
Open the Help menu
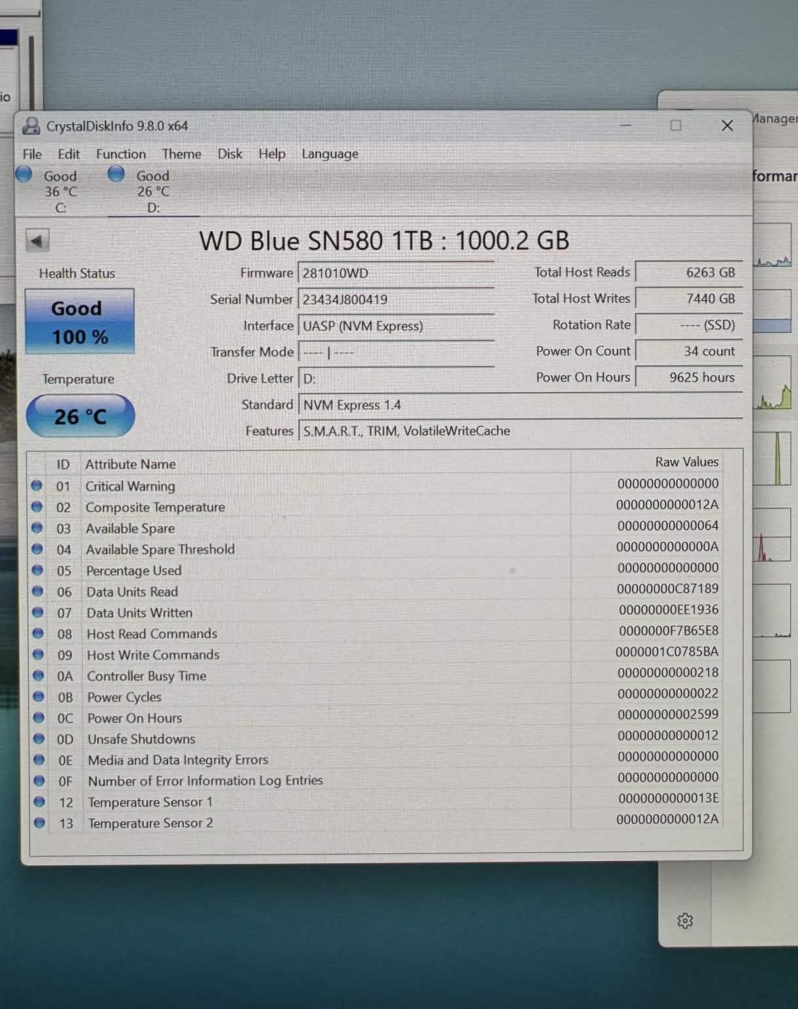coord(272,154)
